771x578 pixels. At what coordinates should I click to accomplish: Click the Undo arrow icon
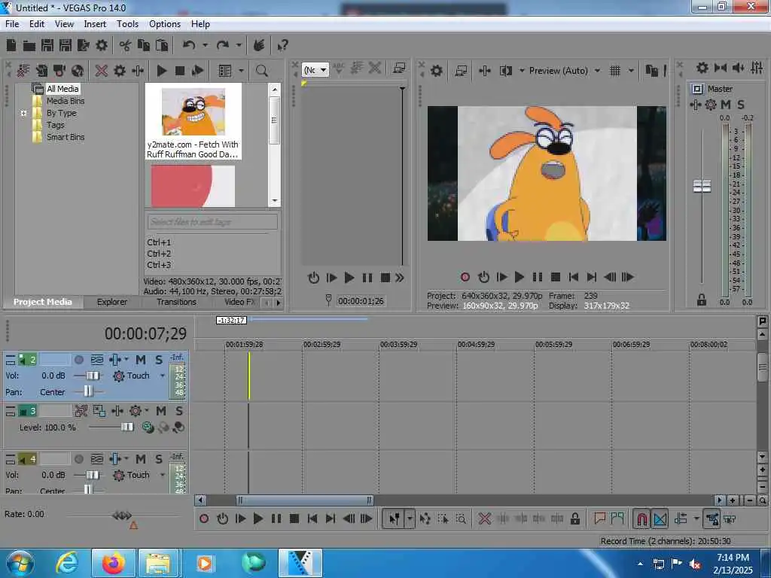189,45
